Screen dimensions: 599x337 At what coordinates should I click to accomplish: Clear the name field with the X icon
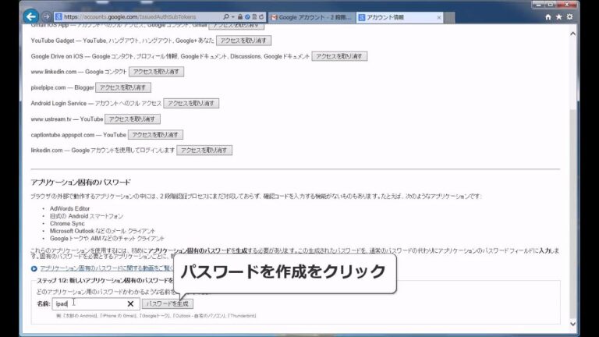130,303
